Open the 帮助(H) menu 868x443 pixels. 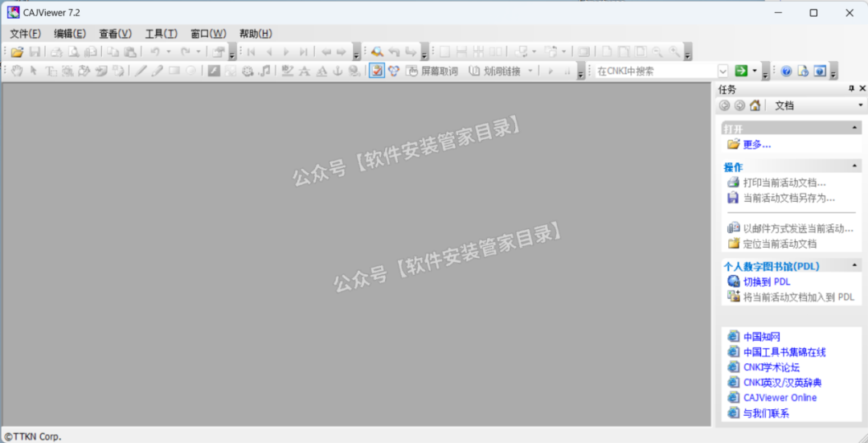256,34
